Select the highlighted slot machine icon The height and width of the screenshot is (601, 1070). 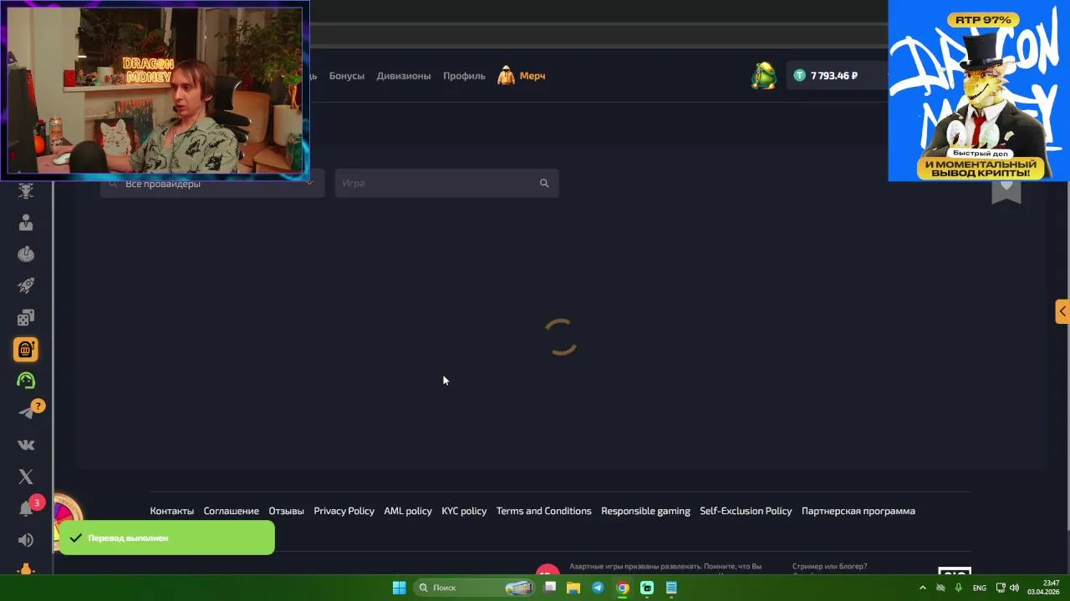[x=26, y=349]
